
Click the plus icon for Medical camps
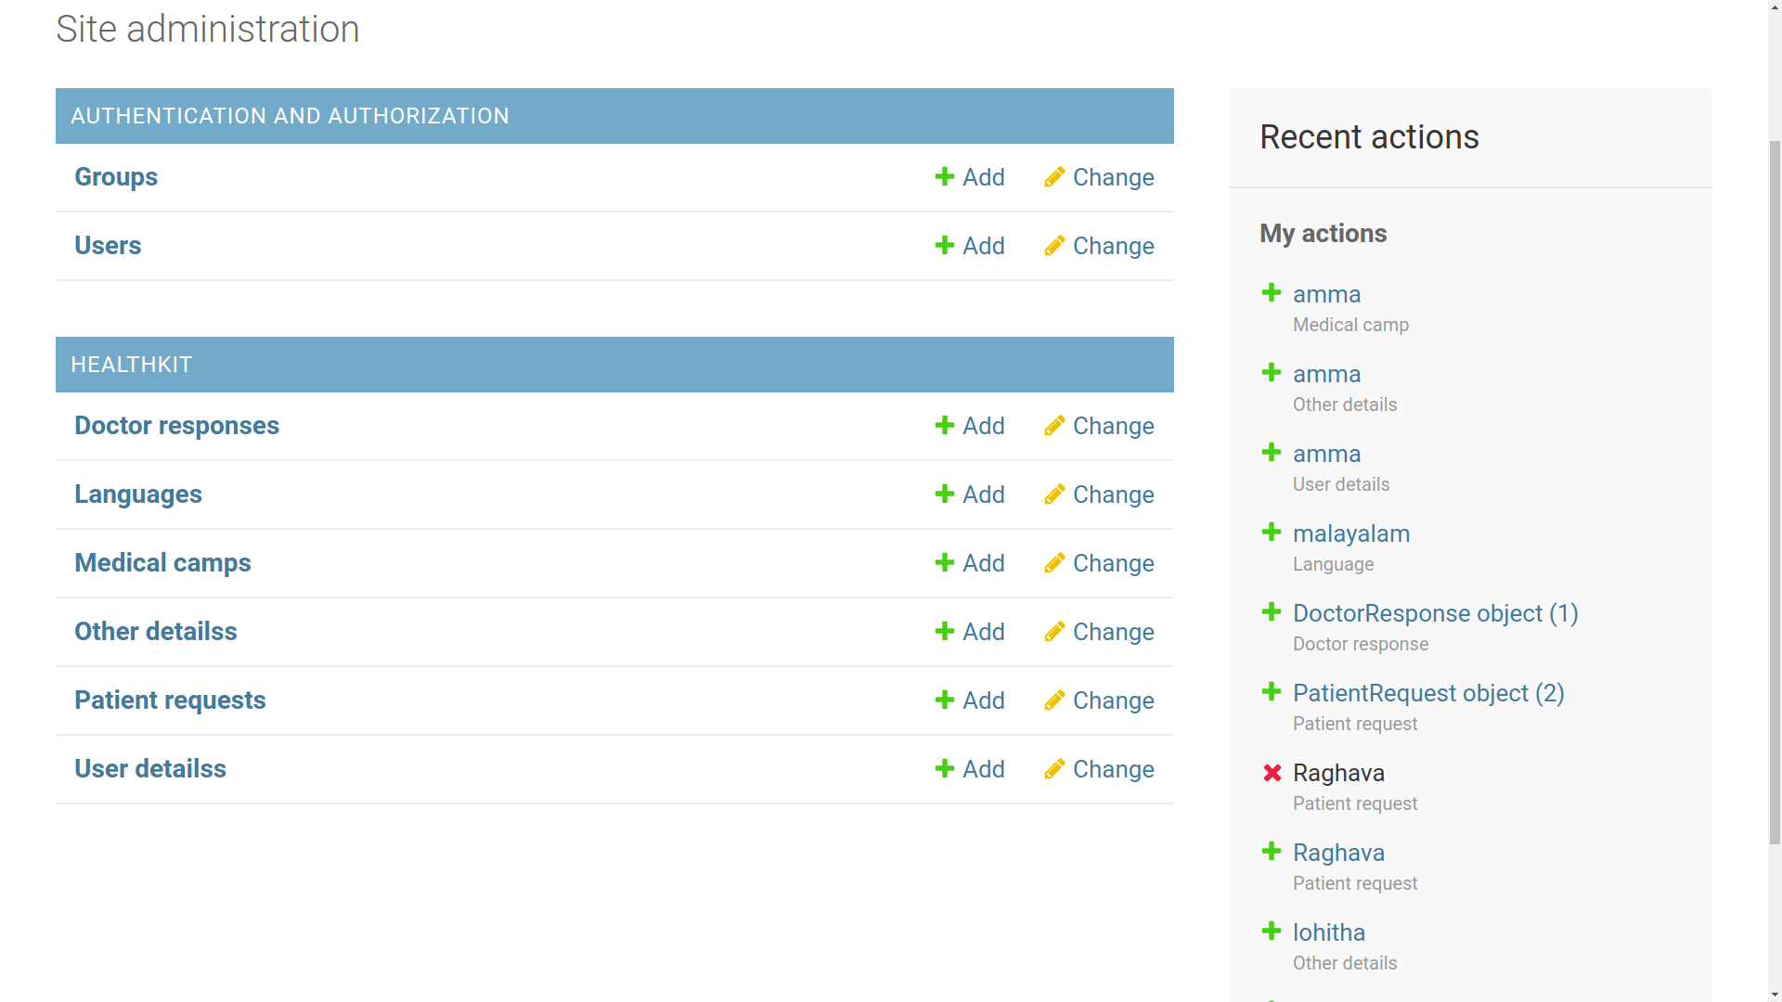tap(944, 563)
